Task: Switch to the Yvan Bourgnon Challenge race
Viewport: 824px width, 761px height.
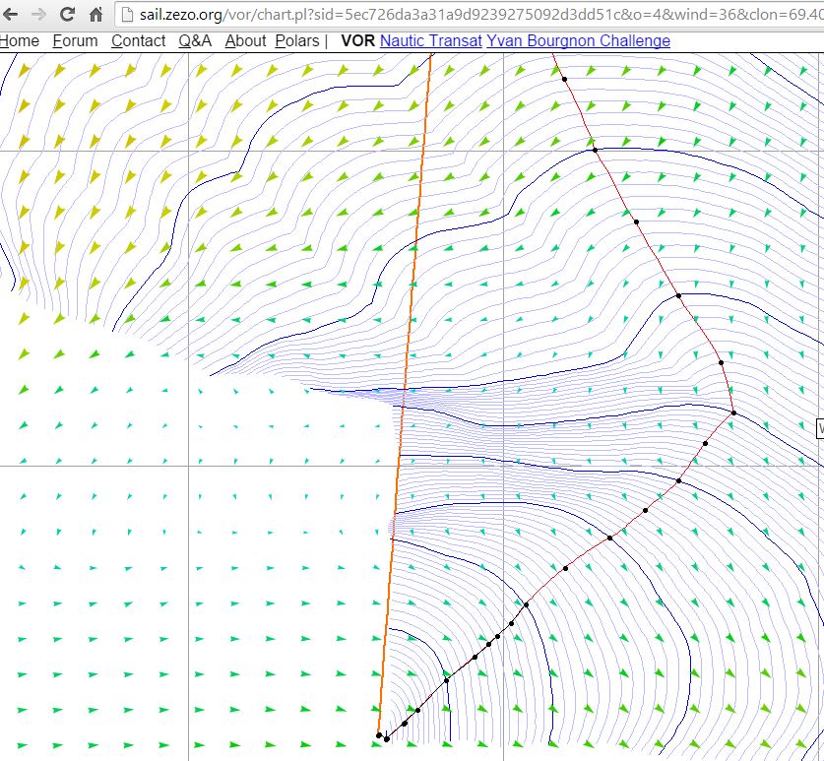Action: point(578,40)
